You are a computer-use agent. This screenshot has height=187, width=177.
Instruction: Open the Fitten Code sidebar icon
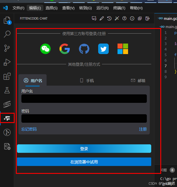point(7,118)
